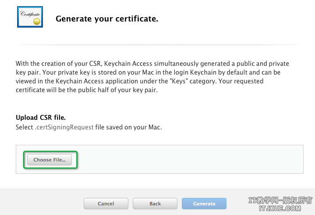Click the certificate icon beside the heading

point(30,17)
